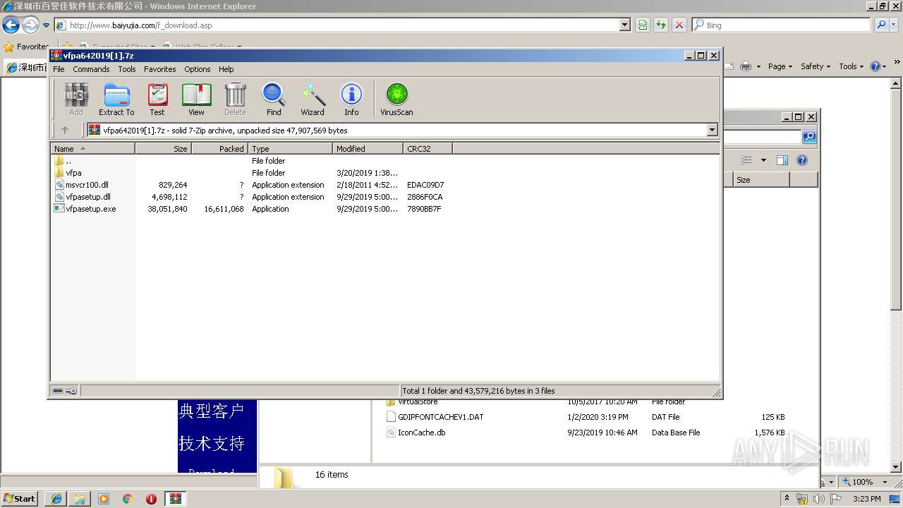
Task: Expand the address bar history dropdown
Action: click(x=625, y=25)
